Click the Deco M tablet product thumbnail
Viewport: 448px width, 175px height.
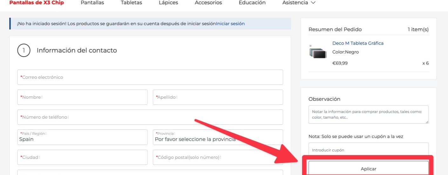(x=318, y=52)
